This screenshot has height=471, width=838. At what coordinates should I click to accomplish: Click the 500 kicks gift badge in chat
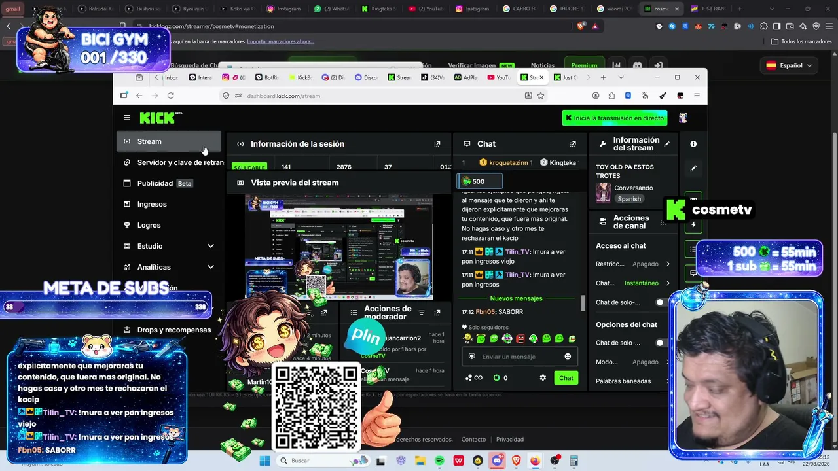[480, 181]
